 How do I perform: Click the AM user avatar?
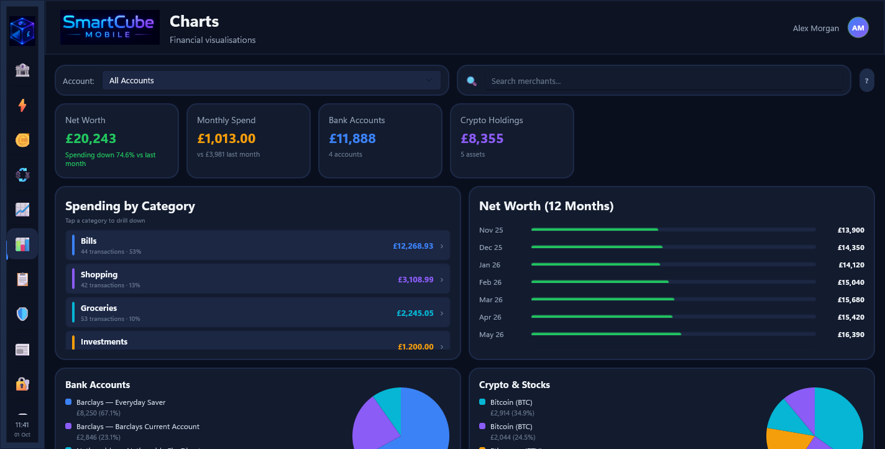[858, 28]
